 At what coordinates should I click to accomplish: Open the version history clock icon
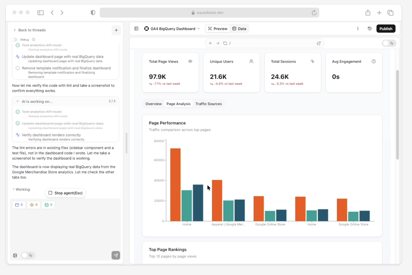coord(370,29)
